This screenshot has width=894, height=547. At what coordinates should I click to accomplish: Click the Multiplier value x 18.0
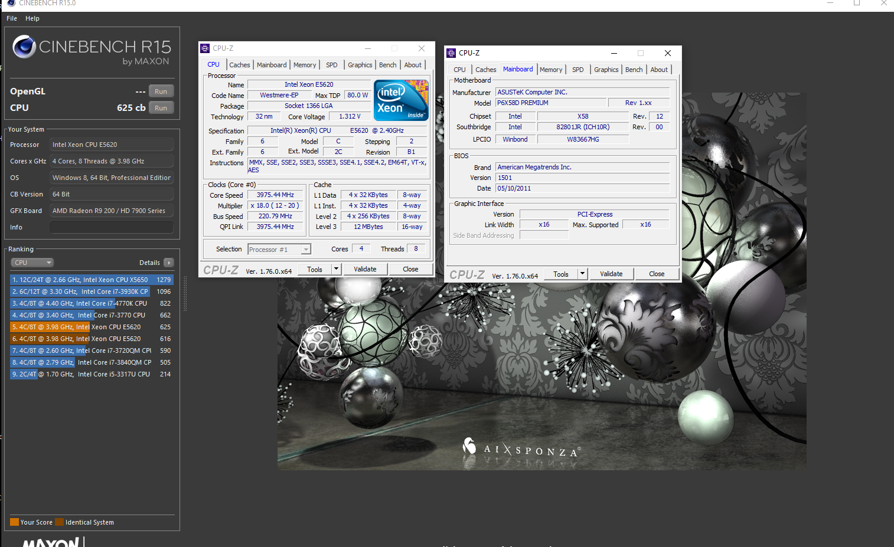pos(275,205)
